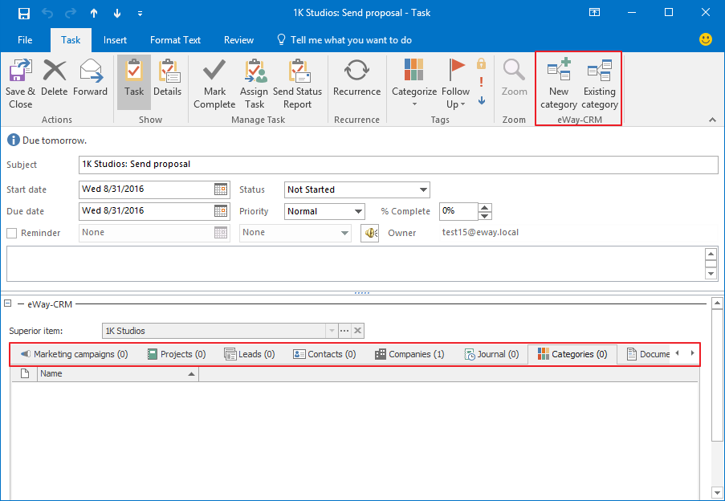Click in the task notes body
The image size is (725, 501).
355,263
